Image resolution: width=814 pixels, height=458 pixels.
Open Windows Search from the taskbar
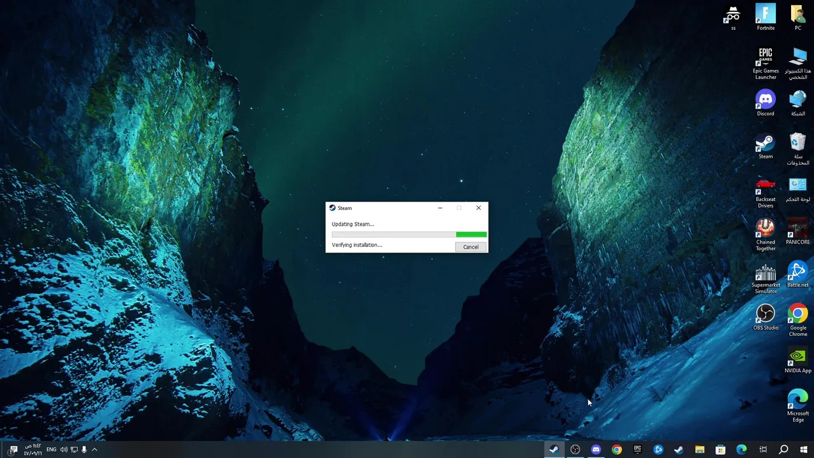pyautogui.click(x=783, y=450)
